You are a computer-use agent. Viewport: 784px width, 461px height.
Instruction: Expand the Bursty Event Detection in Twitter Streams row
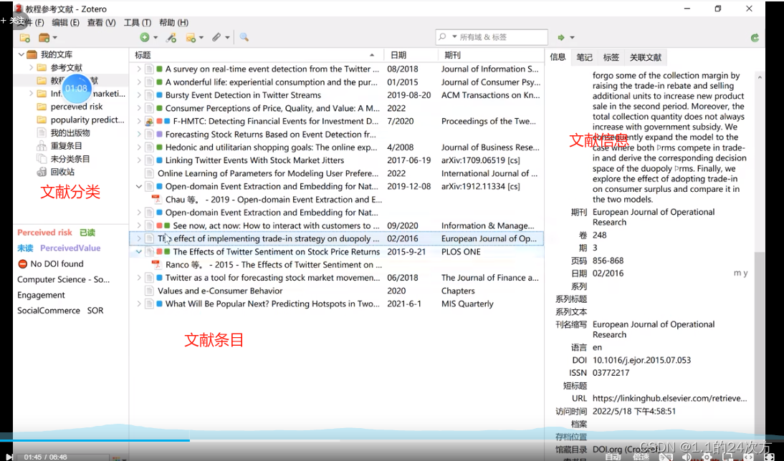point(138,95)
